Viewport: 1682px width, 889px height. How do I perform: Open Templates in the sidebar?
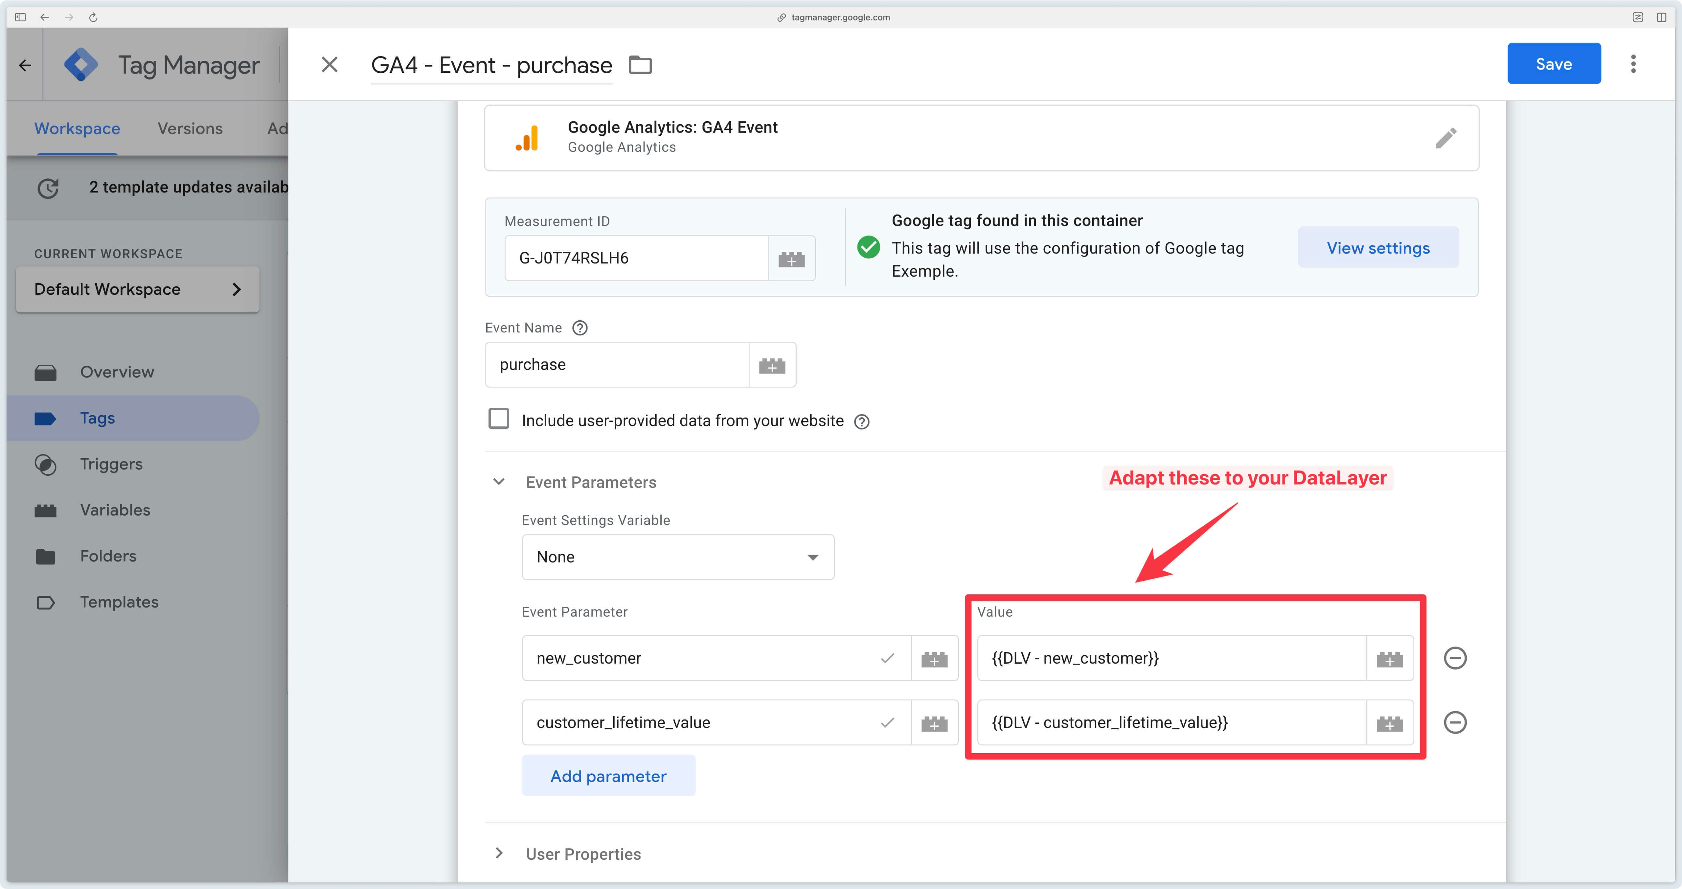(133, 602)
